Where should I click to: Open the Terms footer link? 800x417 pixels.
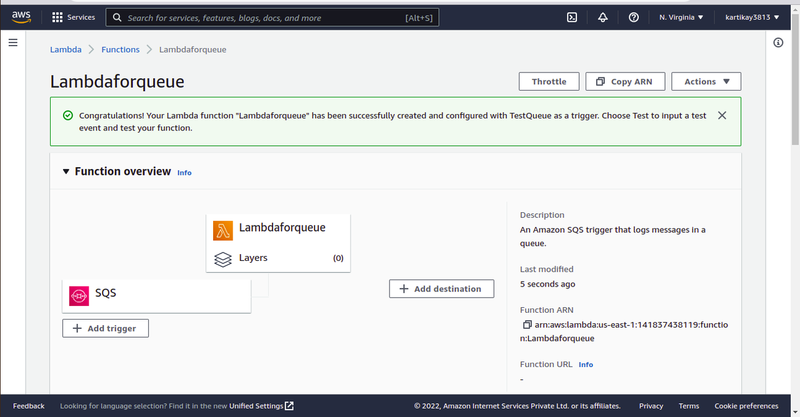point(689,406)
